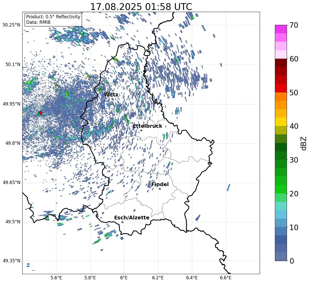
Task: Click the 30 colorbar tick label
Action: tap(294, 160)
